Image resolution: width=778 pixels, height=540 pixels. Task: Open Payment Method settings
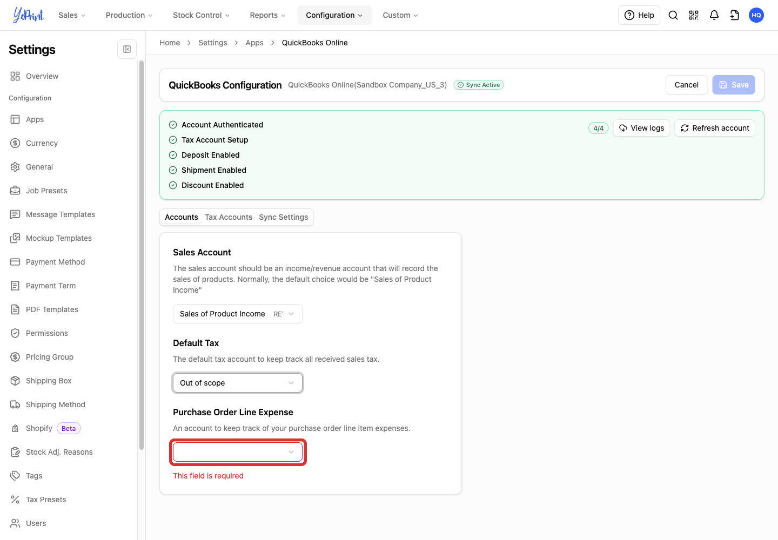click(69, 262)
